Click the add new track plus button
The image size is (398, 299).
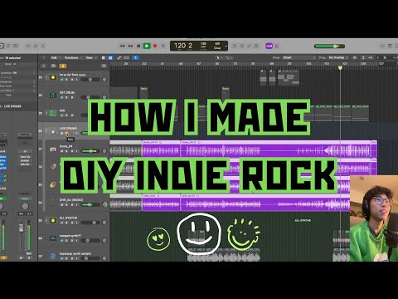coord(44,66)
